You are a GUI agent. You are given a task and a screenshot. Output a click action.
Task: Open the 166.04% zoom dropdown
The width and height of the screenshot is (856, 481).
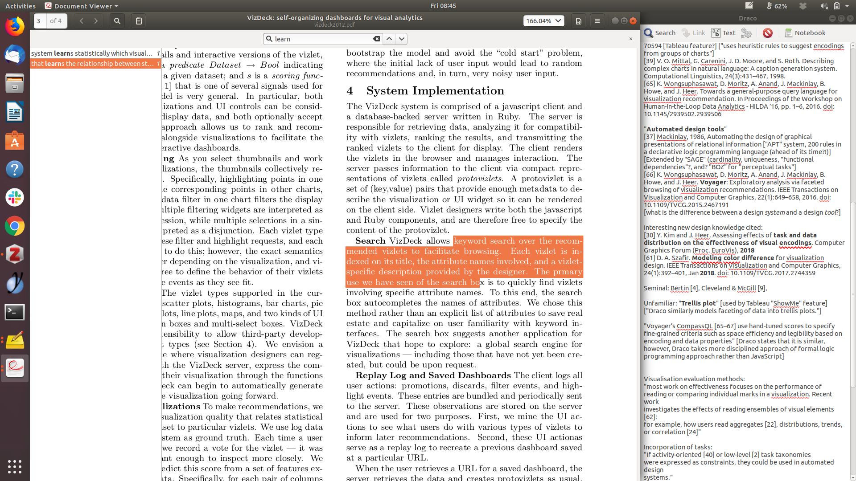coord(544,21)
